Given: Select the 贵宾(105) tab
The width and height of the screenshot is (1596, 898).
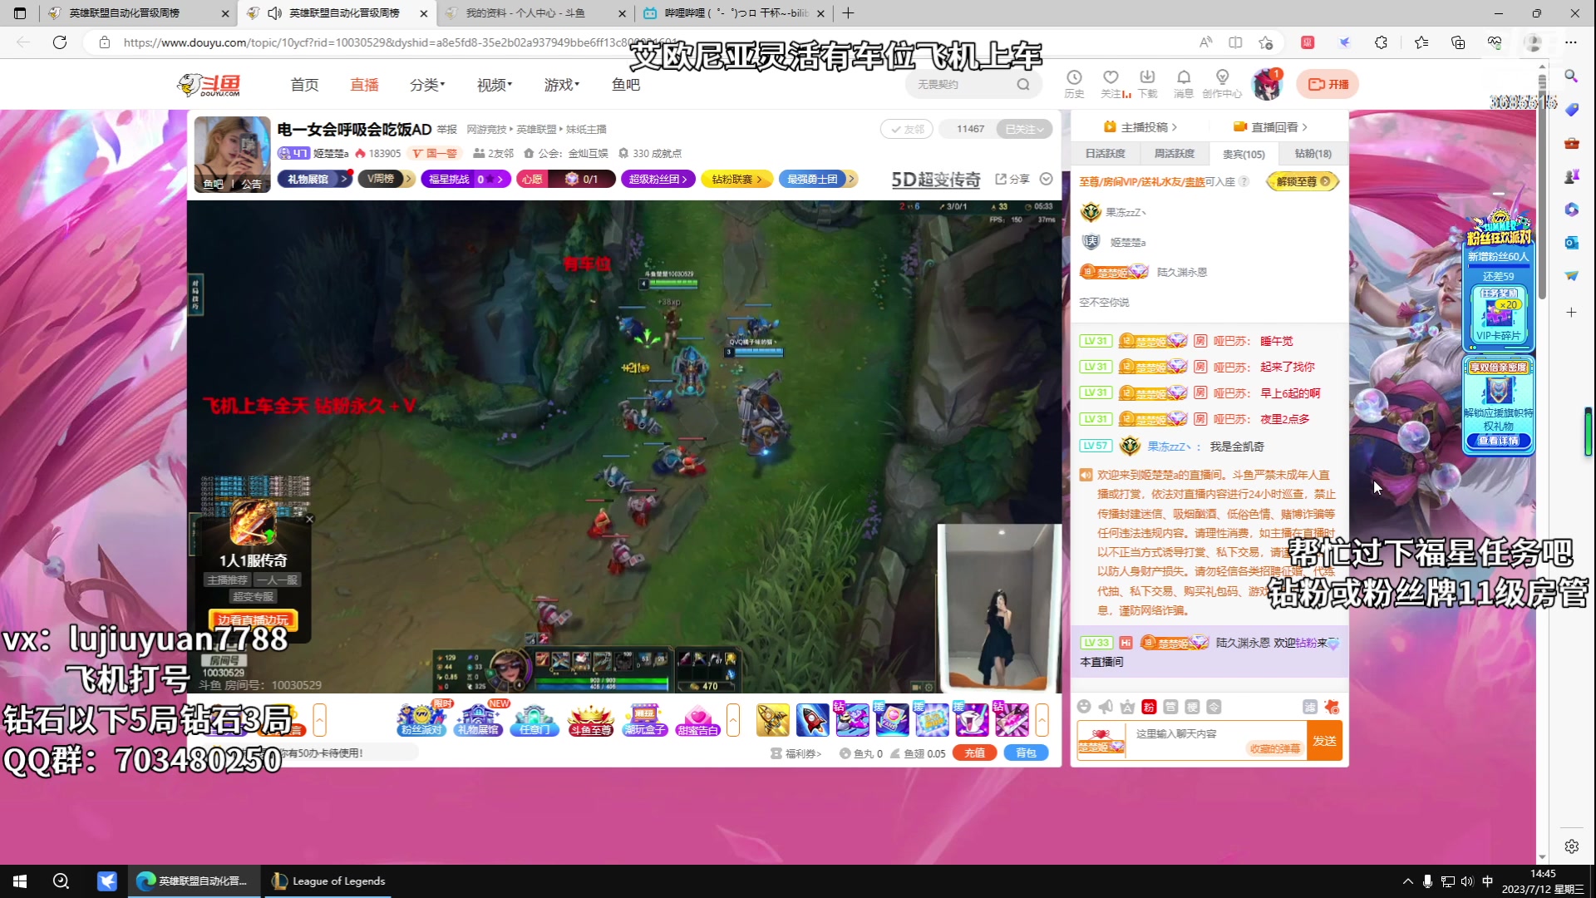Looking at the screenshot, I should 1244,154.
